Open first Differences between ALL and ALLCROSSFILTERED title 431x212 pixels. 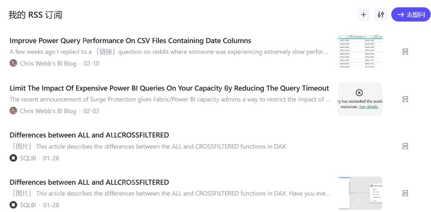[x=89, y=135]
